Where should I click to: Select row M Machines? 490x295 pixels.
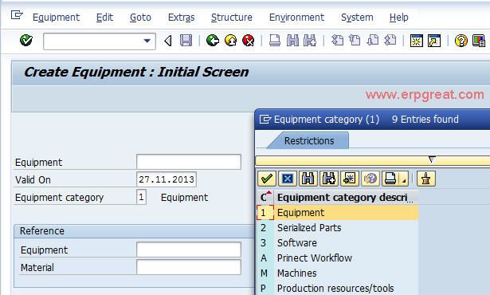pos(338,273)
